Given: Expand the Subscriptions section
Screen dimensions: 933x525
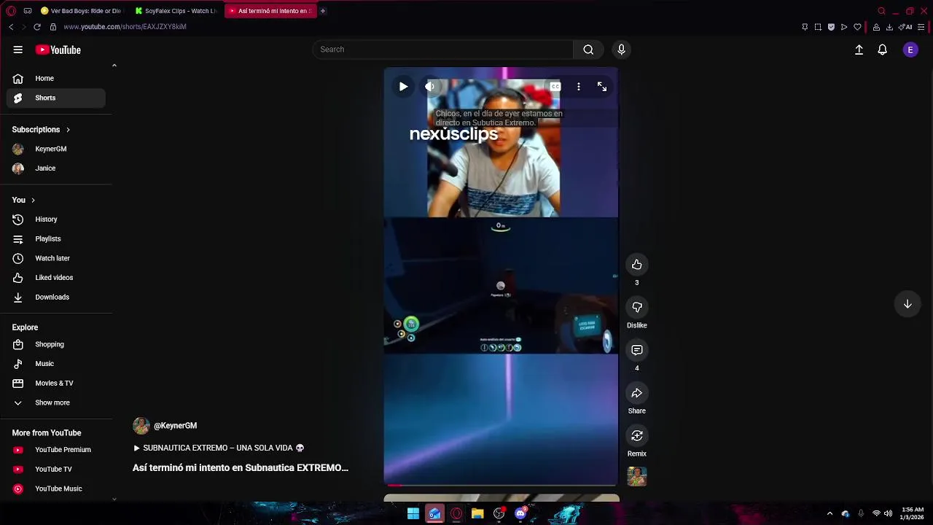Looking at the screenshot, I should [41, 129].
